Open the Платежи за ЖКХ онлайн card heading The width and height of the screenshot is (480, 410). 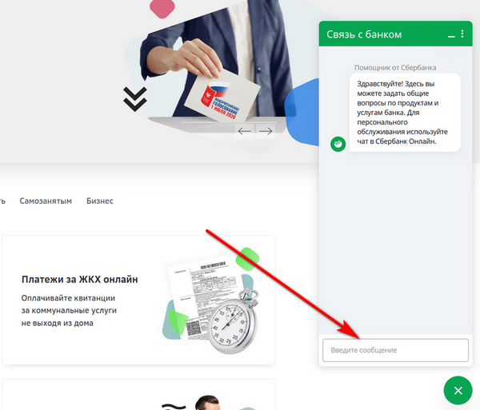pyautogui.click(x=79, y=279)
